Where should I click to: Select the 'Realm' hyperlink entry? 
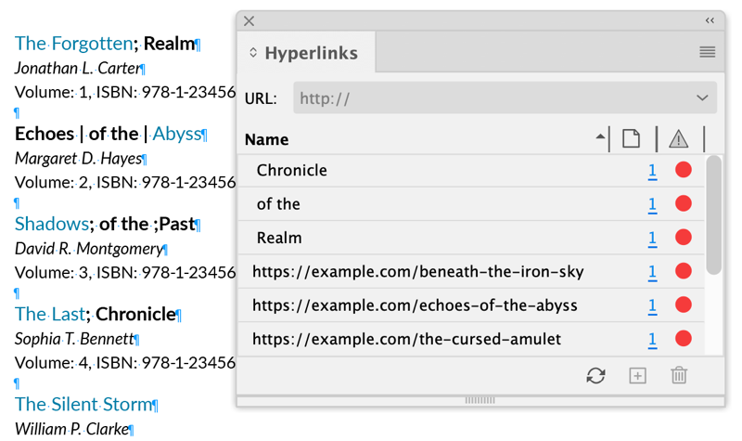[x=470, y=238]
